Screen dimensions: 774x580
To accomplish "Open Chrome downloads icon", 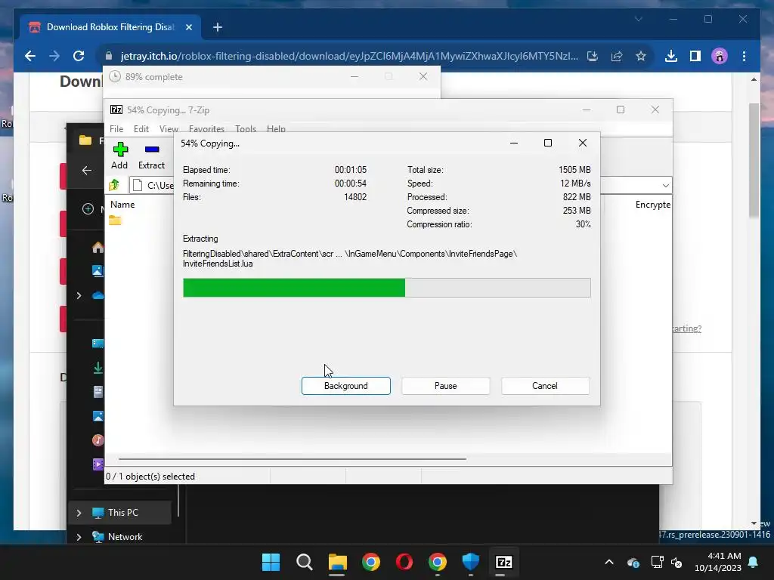I will click(671, 56).
